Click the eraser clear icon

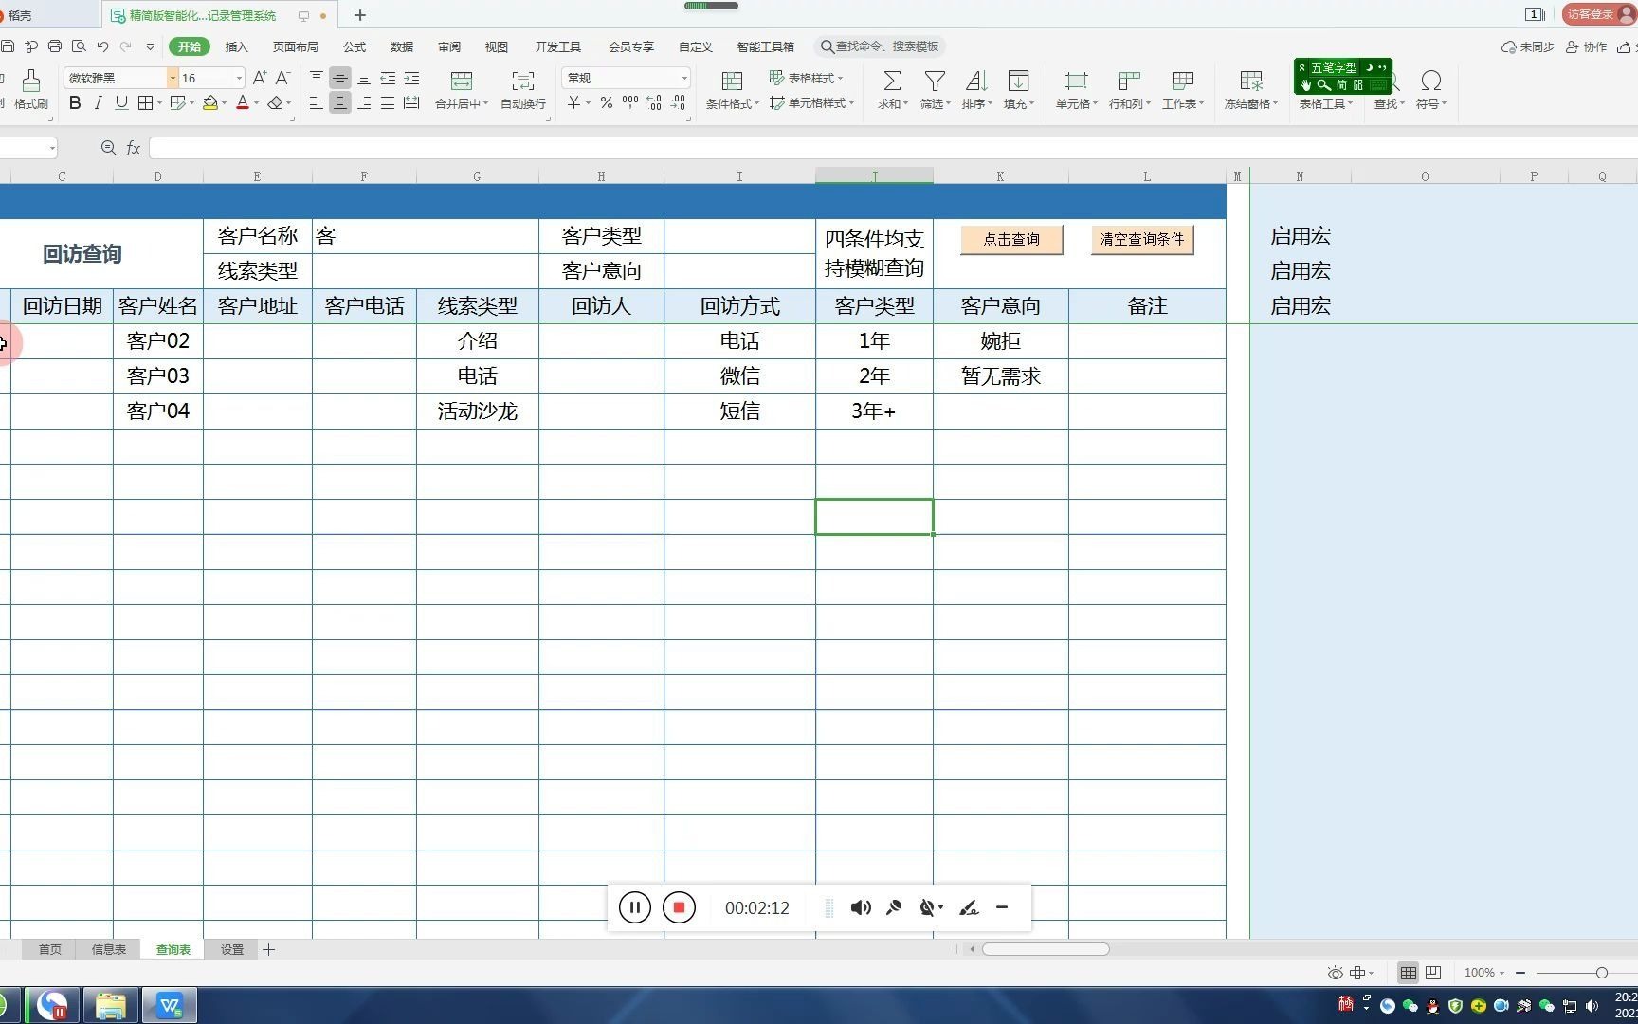tap(275, 103)
